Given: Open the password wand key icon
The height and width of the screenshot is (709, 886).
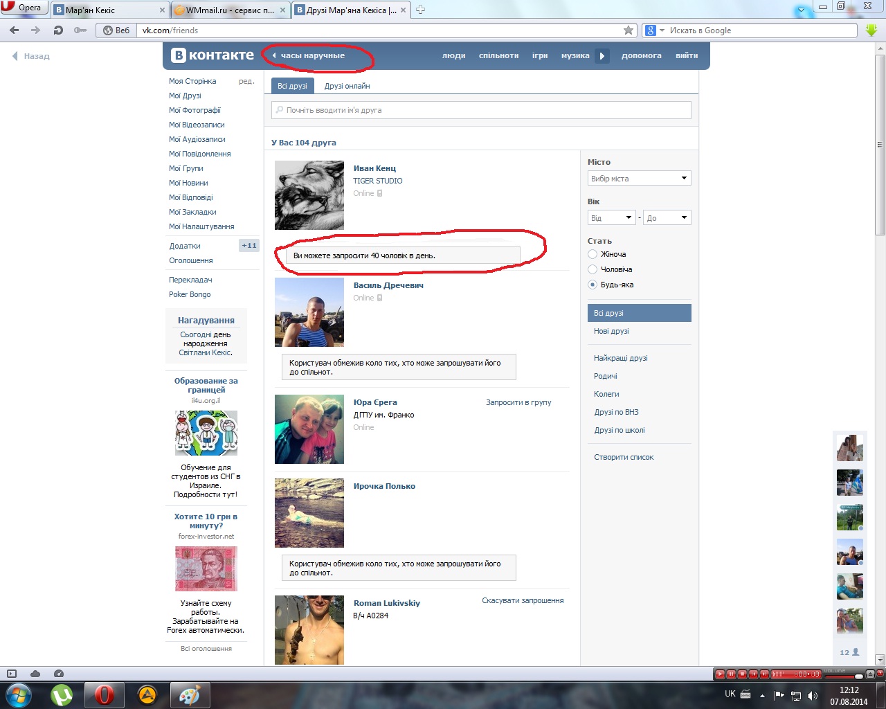Looking at the screenshot, I should click(80, 30).
